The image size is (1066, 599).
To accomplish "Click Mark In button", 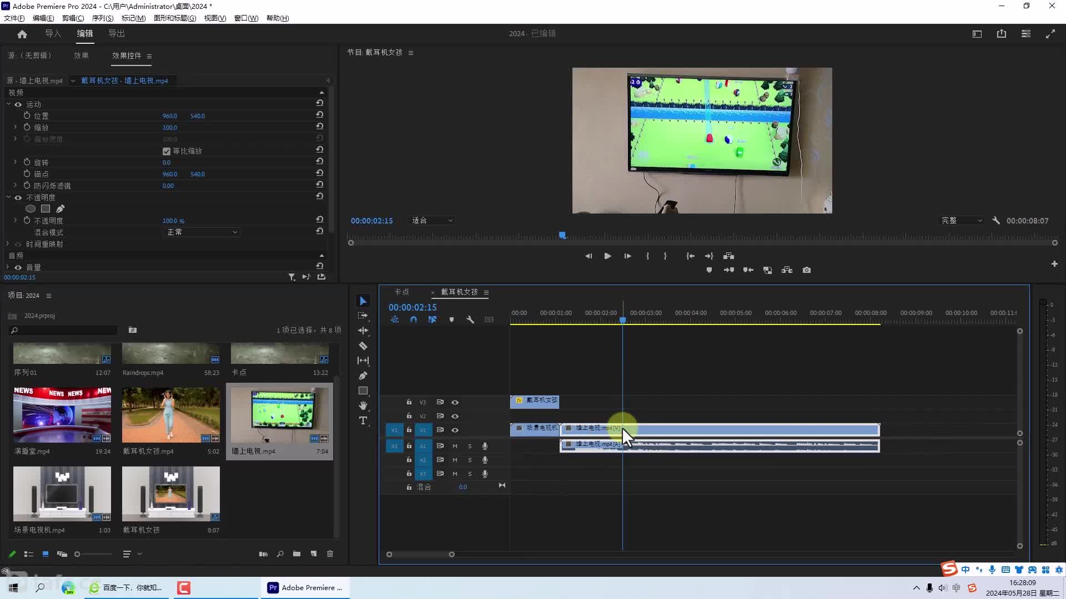I will click(x=647, y=256).
